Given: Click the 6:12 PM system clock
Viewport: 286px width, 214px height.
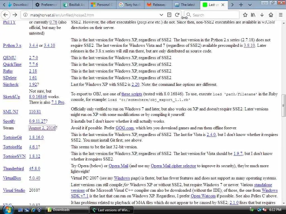Looking at the screenshot, I should click(x=275, y=210).
